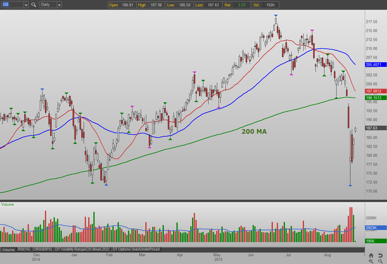This screenshot has width=387, height=264.
Task: Click the blue 205.4071 moving average tag
Action: 376,65
